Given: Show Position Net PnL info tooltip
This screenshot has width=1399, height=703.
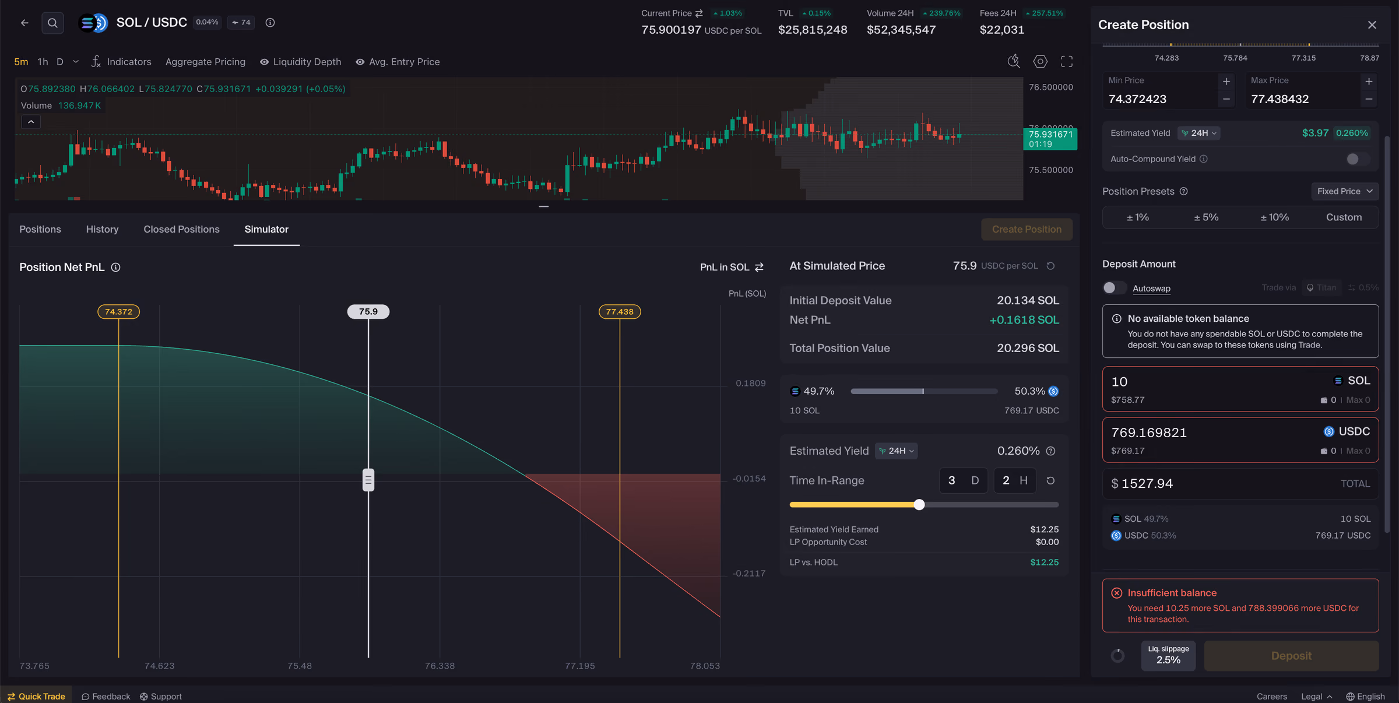Looking at the screenshot, I should pyautogui.click(x=115, y=267).
